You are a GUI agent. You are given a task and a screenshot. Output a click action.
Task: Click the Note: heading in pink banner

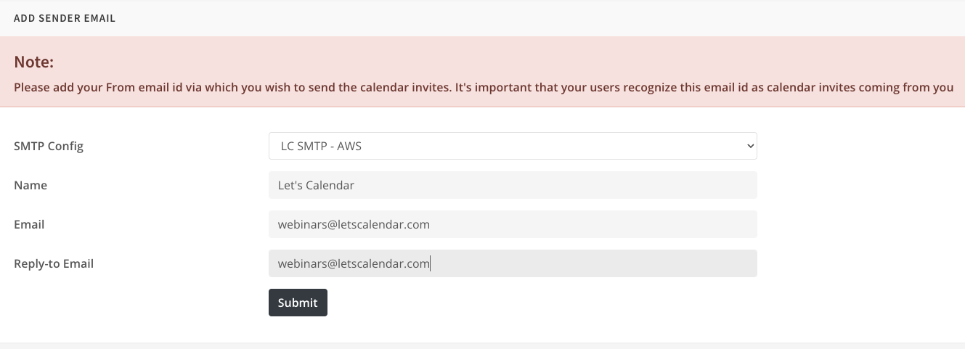pyautogui.click(x=34, y=62)
